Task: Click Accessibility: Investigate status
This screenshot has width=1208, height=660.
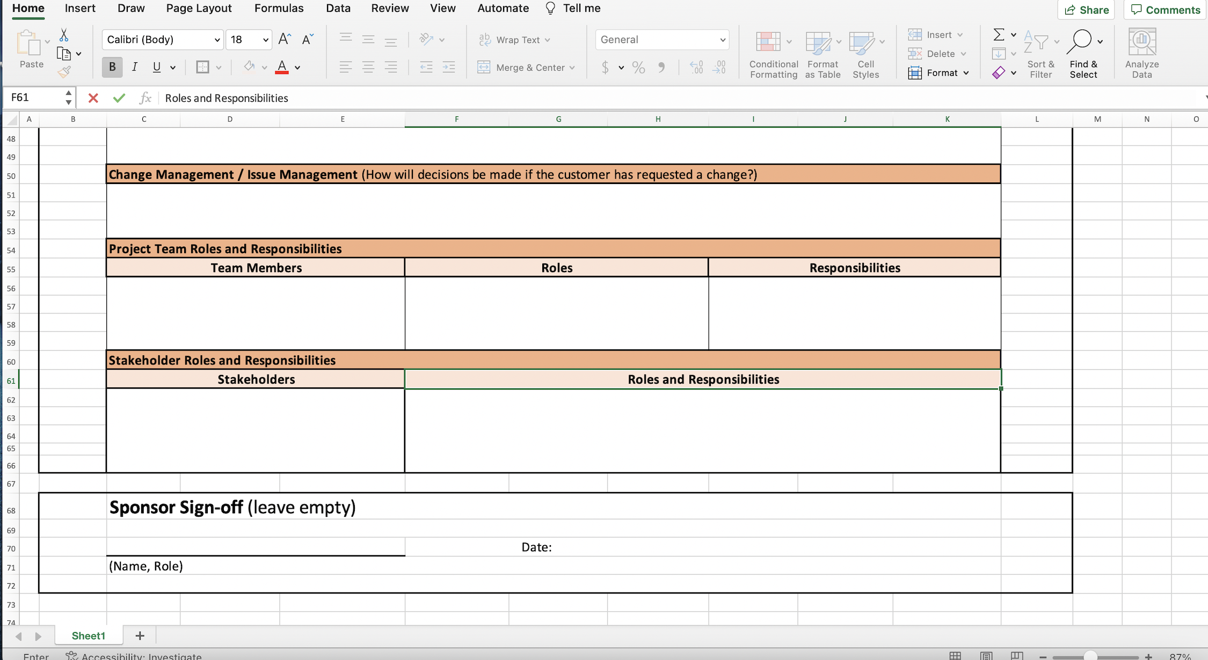Action: (x=134, y=656)
